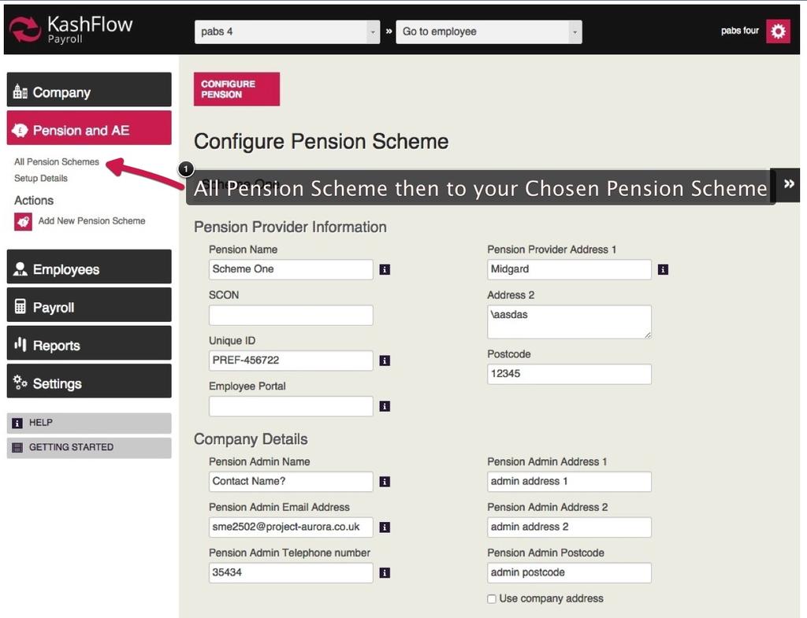Click info icon next to Unique ID field
Image resolution: width=807 pixels, height=618 pixels.
click(x=385, y=361)
